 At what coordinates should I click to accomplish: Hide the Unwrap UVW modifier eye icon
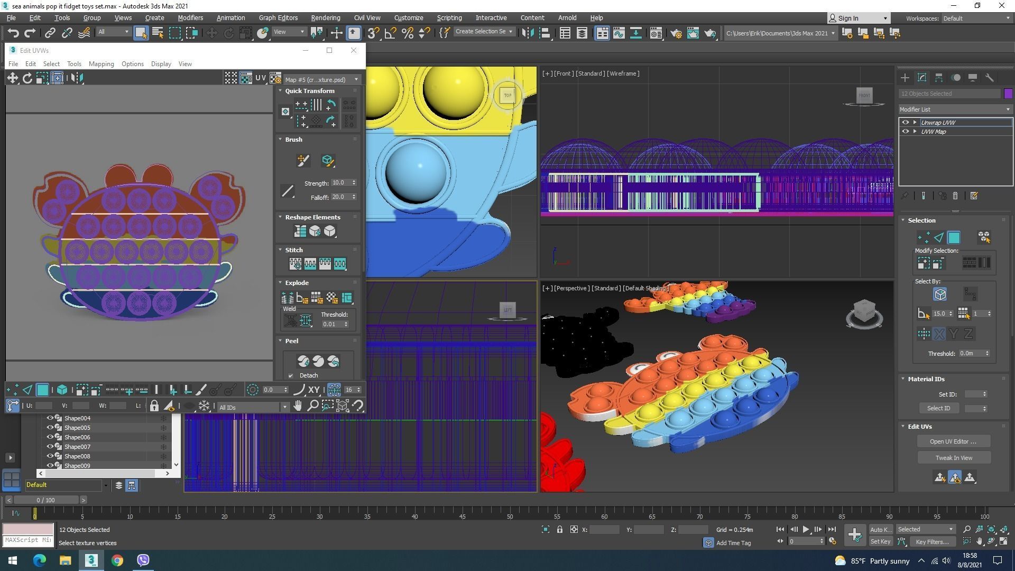click(905, 122)
